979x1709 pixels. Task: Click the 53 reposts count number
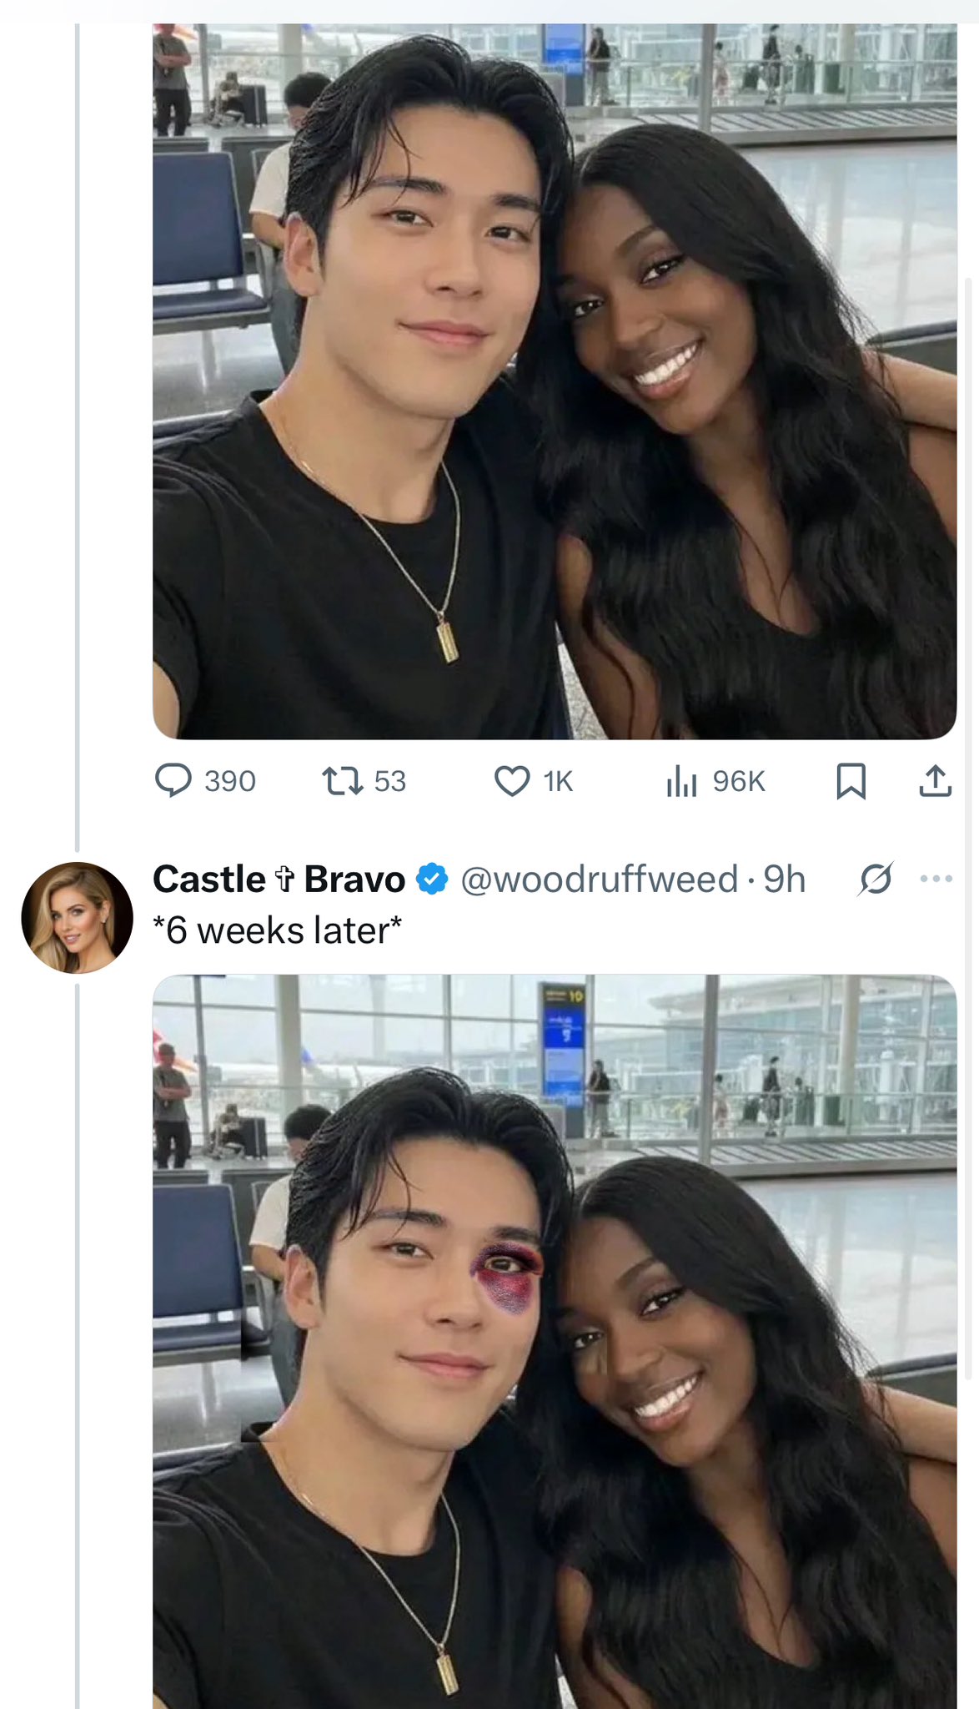click(389, 781)
